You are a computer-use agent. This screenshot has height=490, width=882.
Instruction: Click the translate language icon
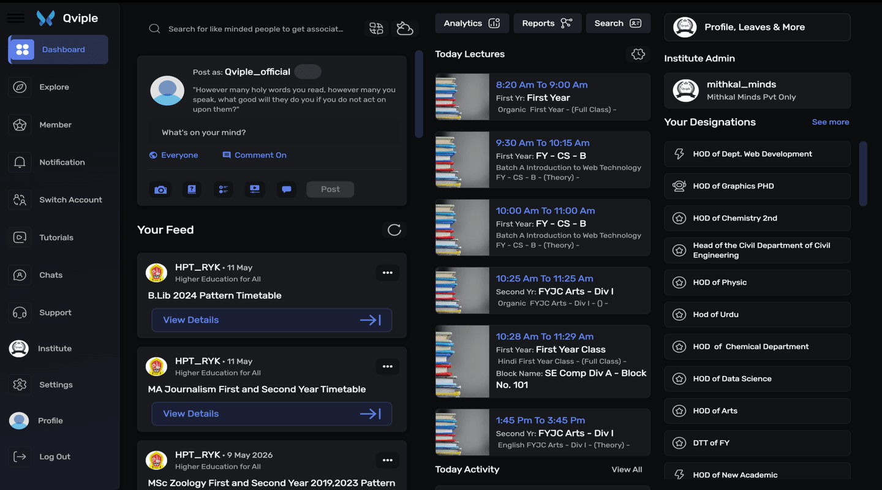click(x=376, y=28)
